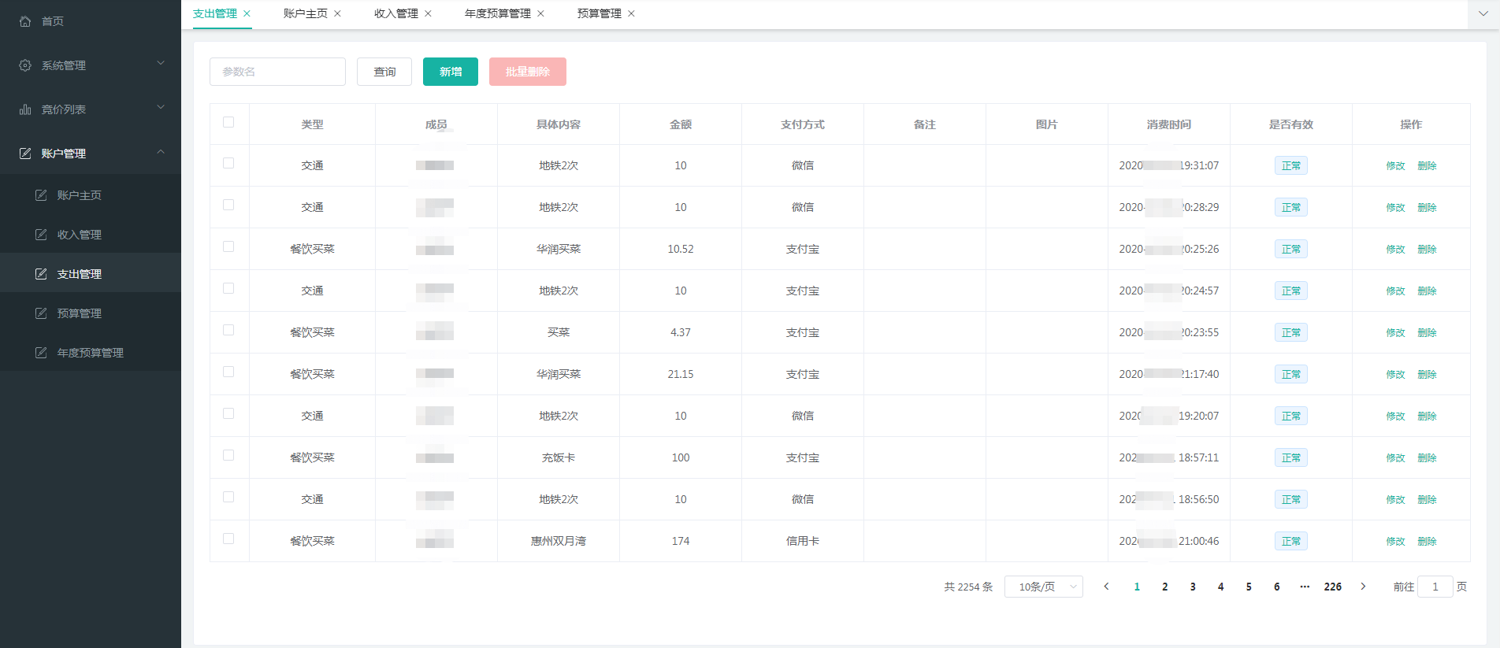Click the gear icon for 系统管理

pos(25,65)
